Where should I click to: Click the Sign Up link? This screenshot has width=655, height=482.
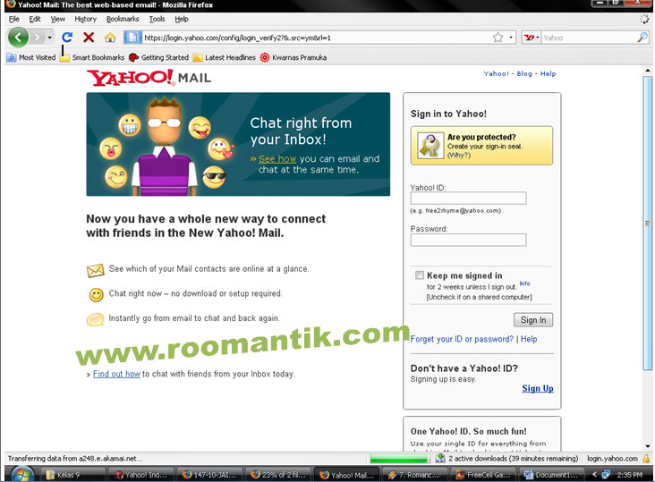point(537,388)
